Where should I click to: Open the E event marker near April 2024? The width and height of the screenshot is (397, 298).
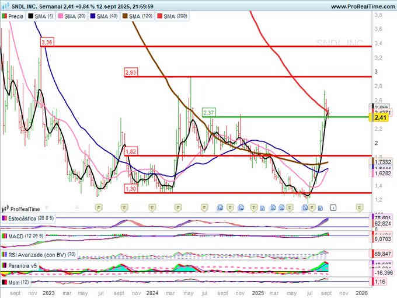point(178,208)
